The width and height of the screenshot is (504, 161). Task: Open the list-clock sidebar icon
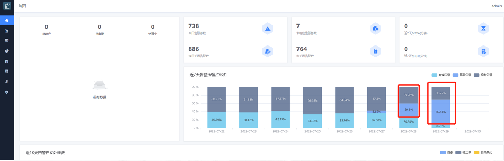pyautogui.click(x=7, y=61)
